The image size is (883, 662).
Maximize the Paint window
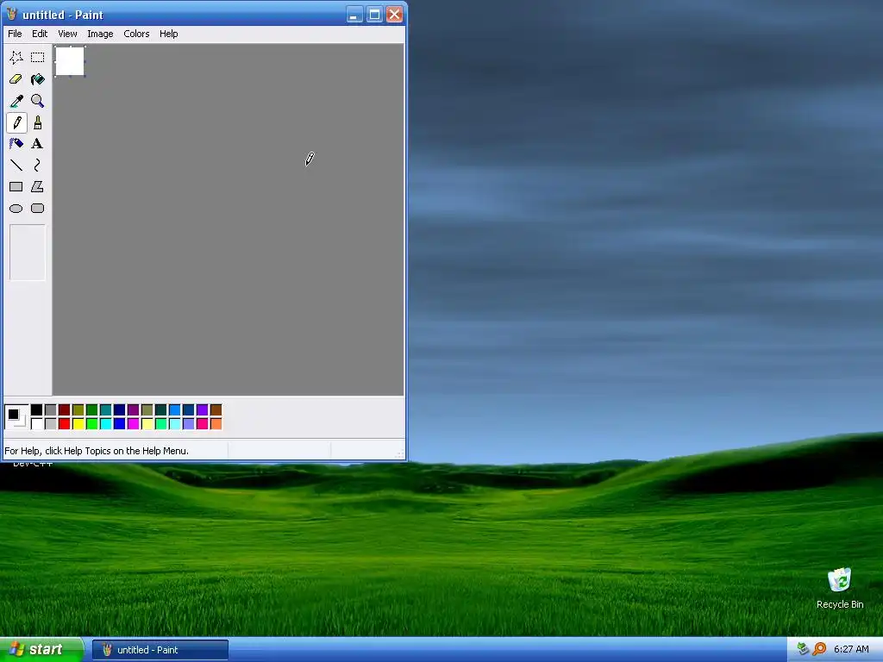point(374,14)
